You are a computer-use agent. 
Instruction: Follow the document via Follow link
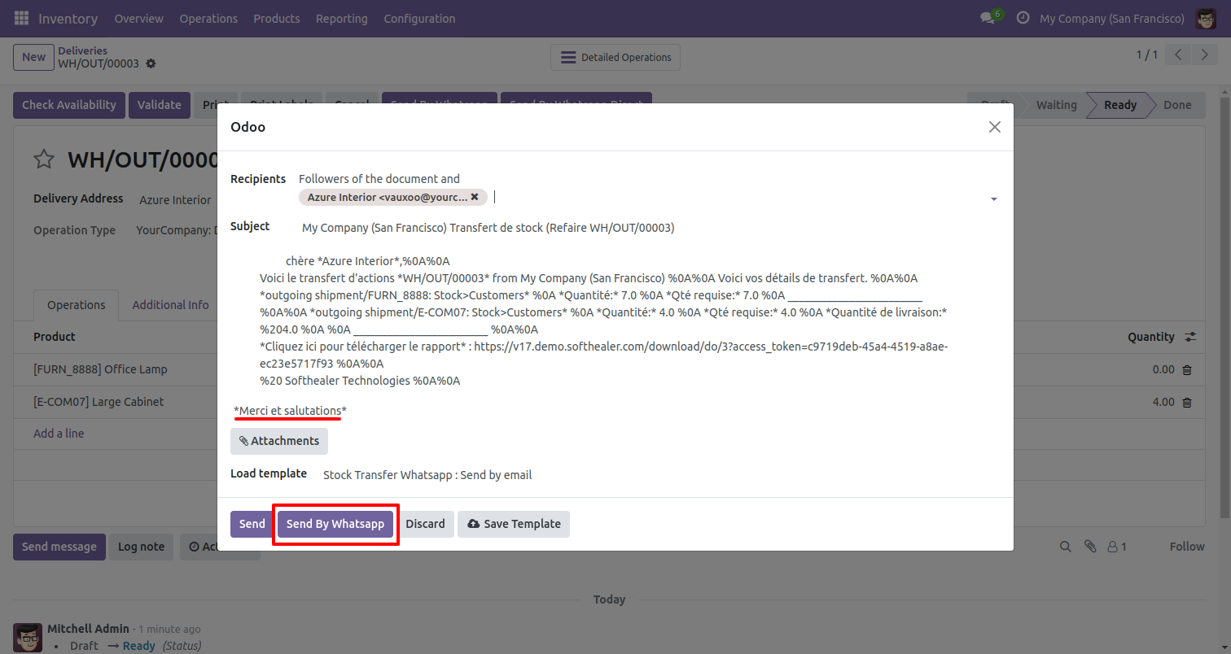[1187, 547]
